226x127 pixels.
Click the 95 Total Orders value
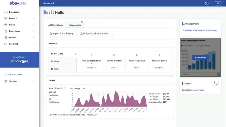(50, 99)
